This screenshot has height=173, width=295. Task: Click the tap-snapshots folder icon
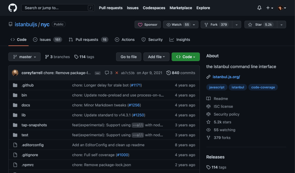pyautogui.click(x=15, y=125)
